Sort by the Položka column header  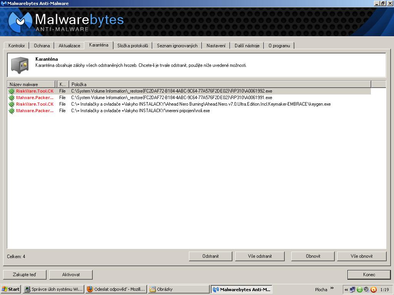coord(220,84)
